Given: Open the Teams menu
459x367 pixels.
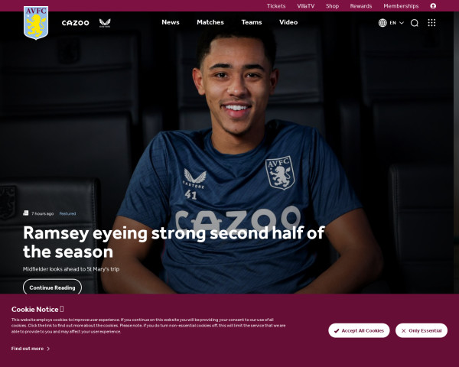Looking at the screenshot, I should 252,22.
